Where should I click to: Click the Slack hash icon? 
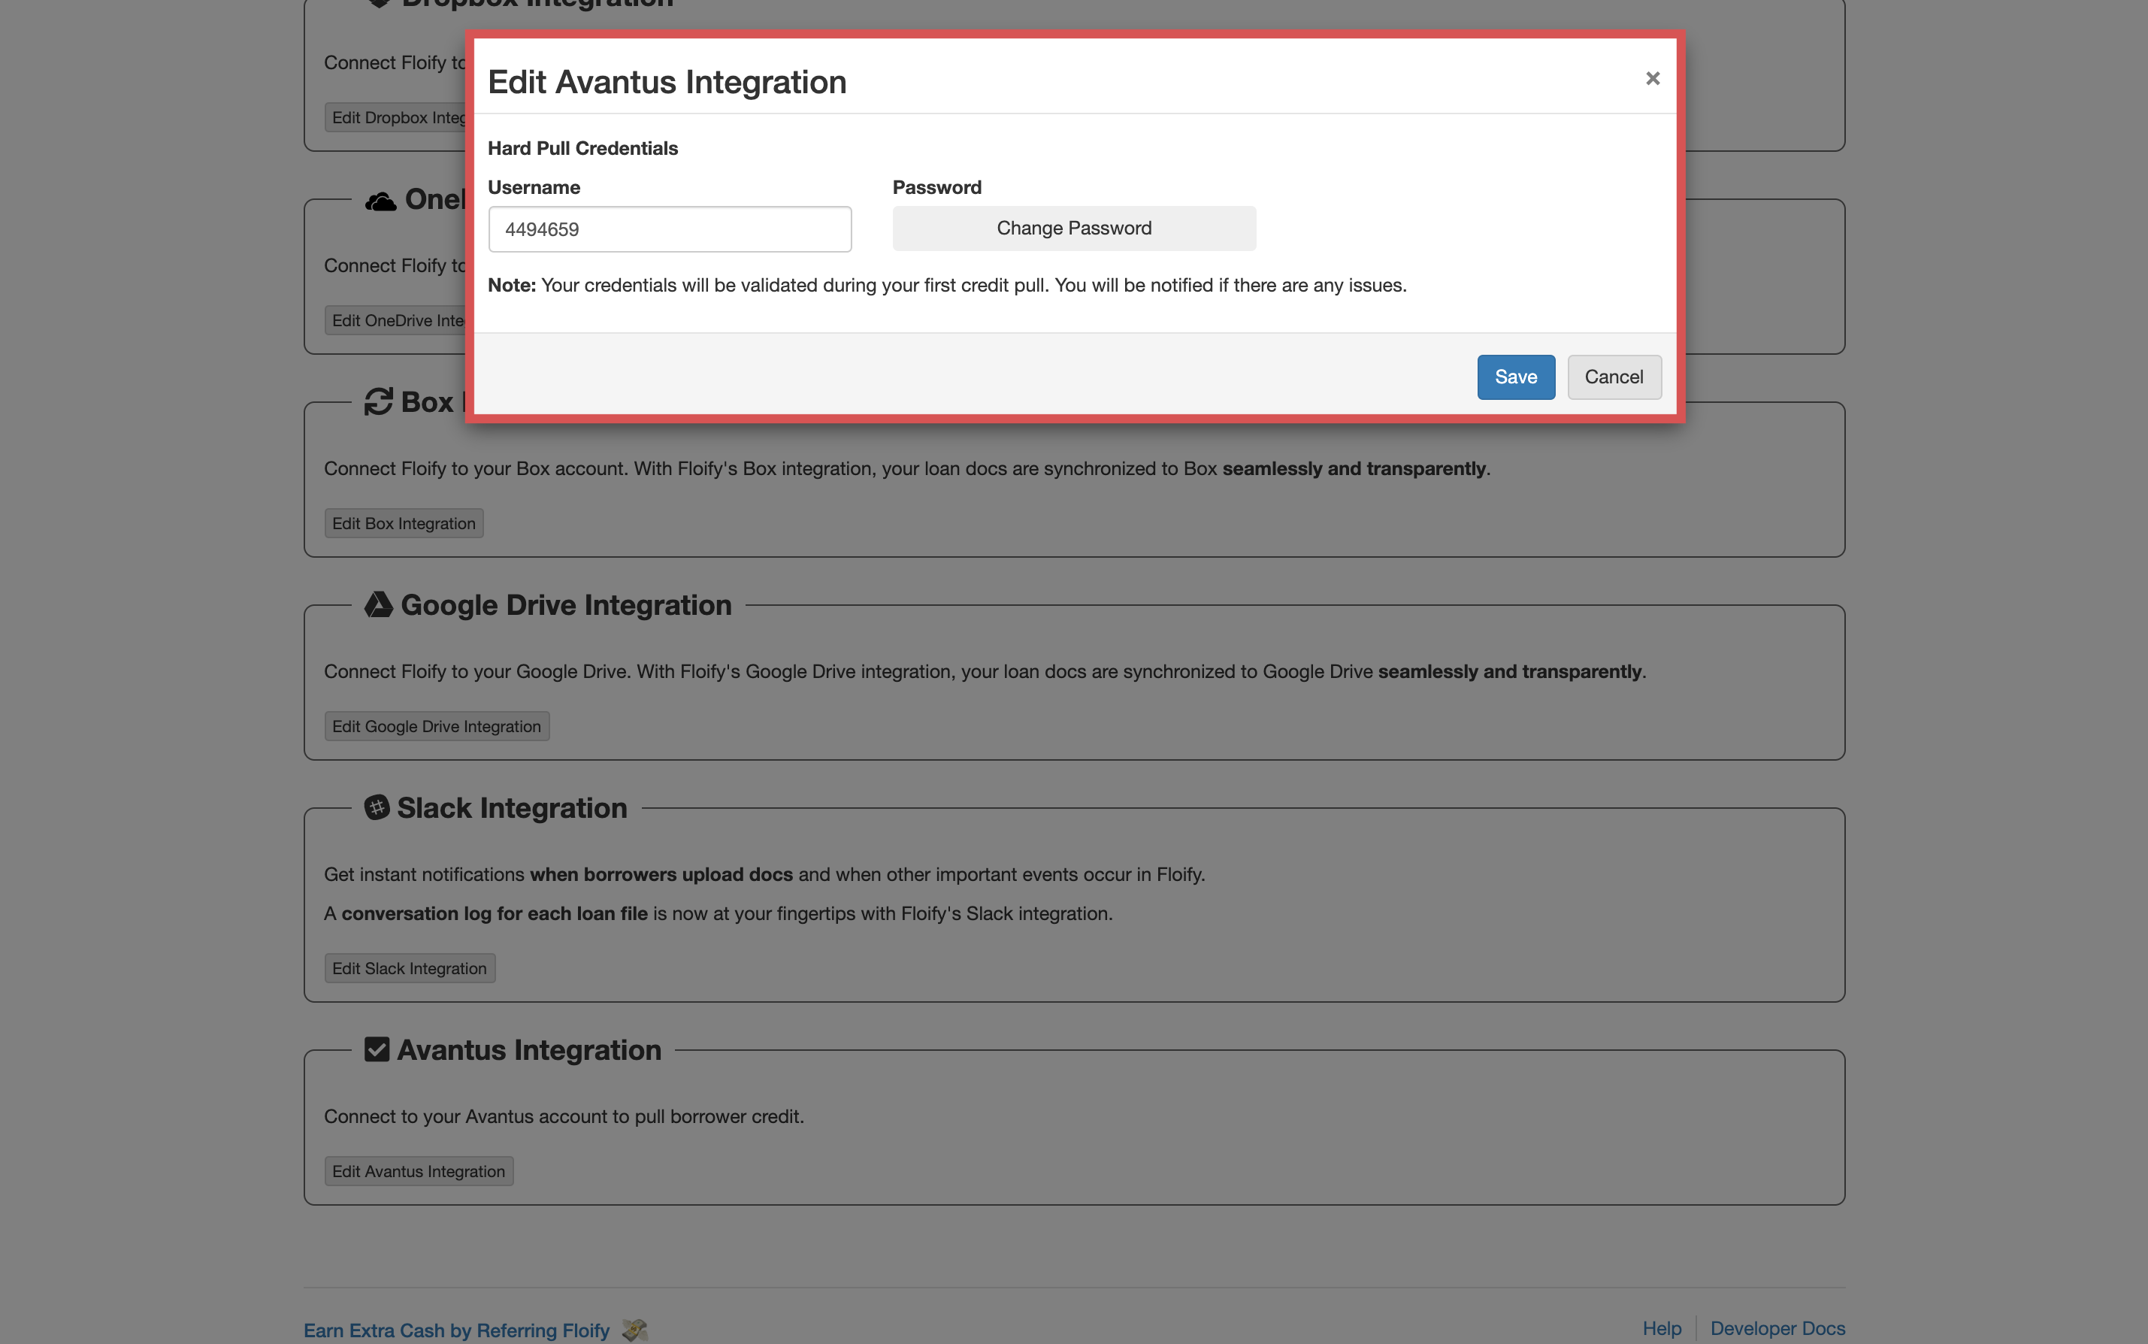(377, 808)
